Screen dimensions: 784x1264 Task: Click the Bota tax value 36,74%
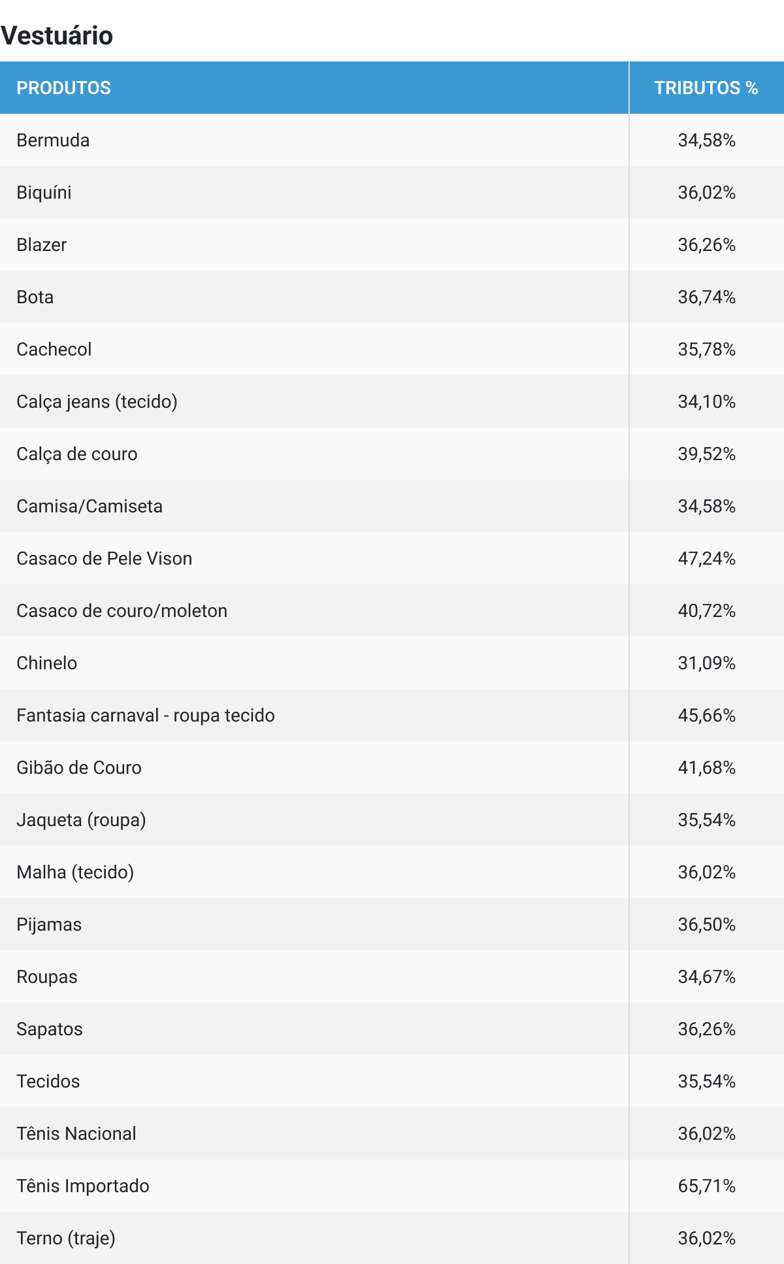coord(706,297)
